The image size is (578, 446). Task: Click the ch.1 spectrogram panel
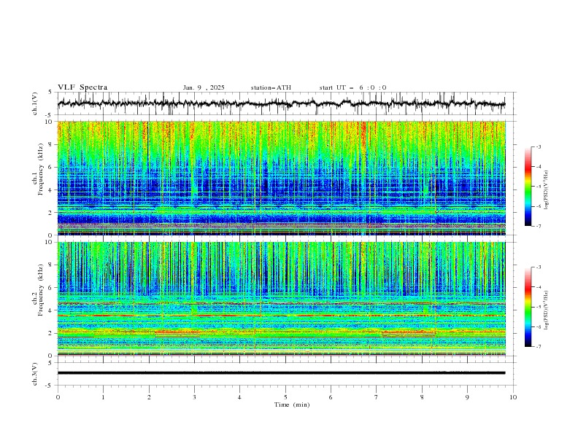(x=282, y=178)
